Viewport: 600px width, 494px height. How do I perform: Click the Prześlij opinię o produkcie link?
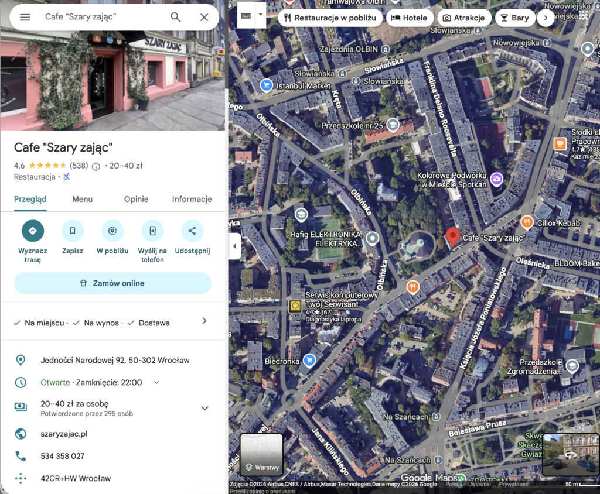[262, 491]
